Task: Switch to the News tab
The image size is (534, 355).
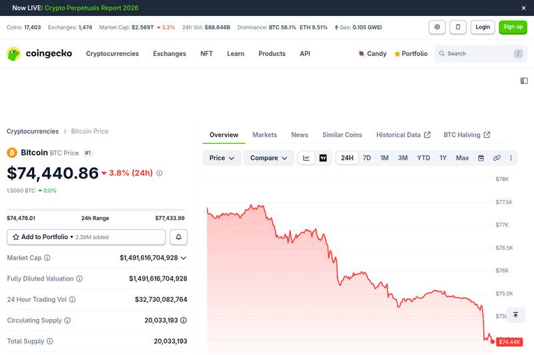Action: pyautogui.click(x=300, y=135)
